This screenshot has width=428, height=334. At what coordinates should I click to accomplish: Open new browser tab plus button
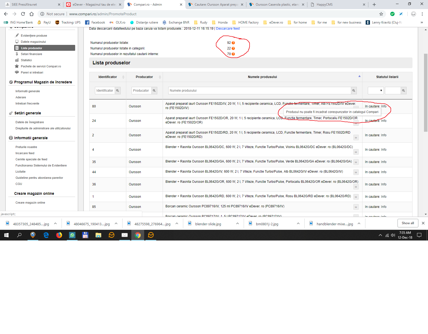click(374, 5)
